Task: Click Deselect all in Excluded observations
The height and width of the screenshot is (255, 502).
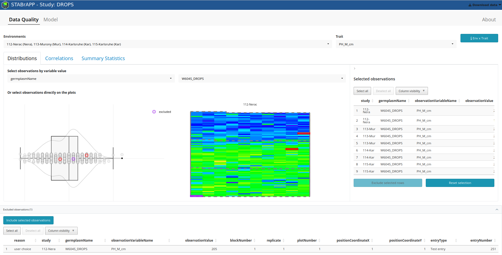Action: click(33, 231)
